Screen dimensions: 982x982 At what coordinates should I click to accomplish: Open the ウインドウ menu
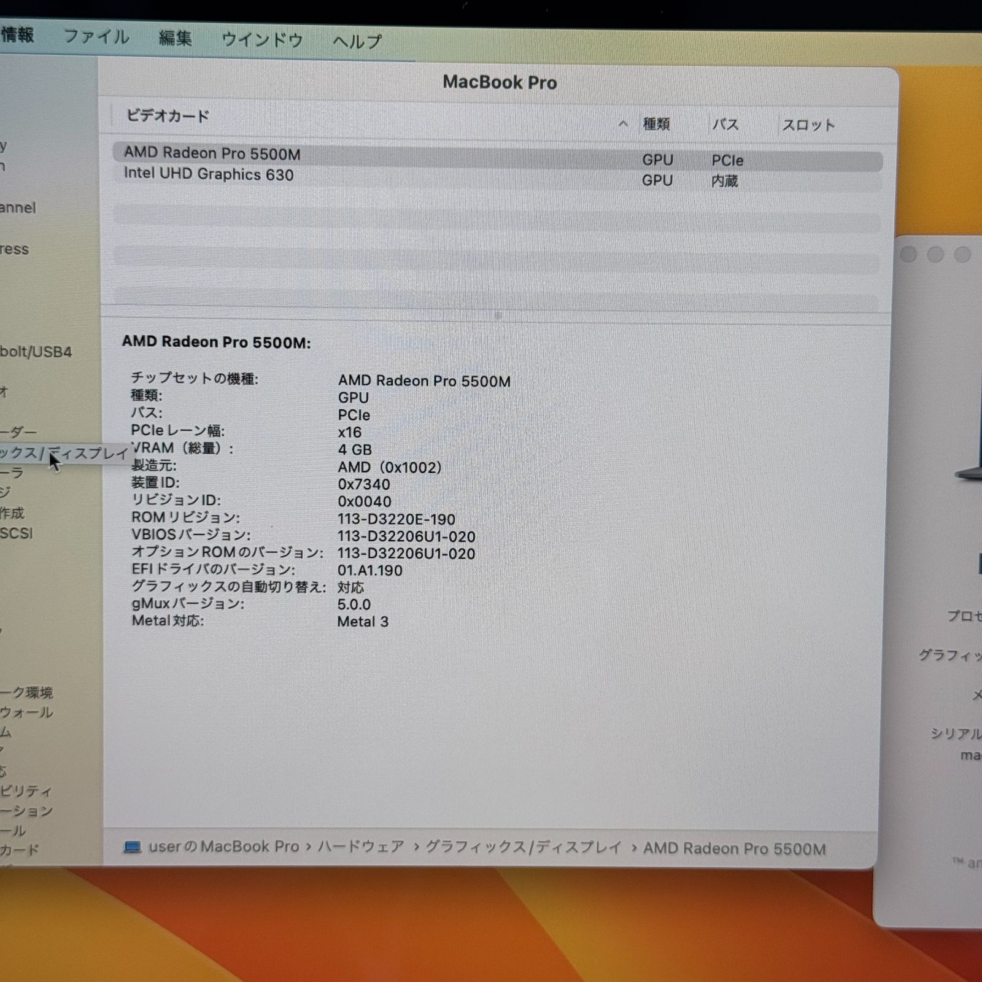(x=262, y=41)
